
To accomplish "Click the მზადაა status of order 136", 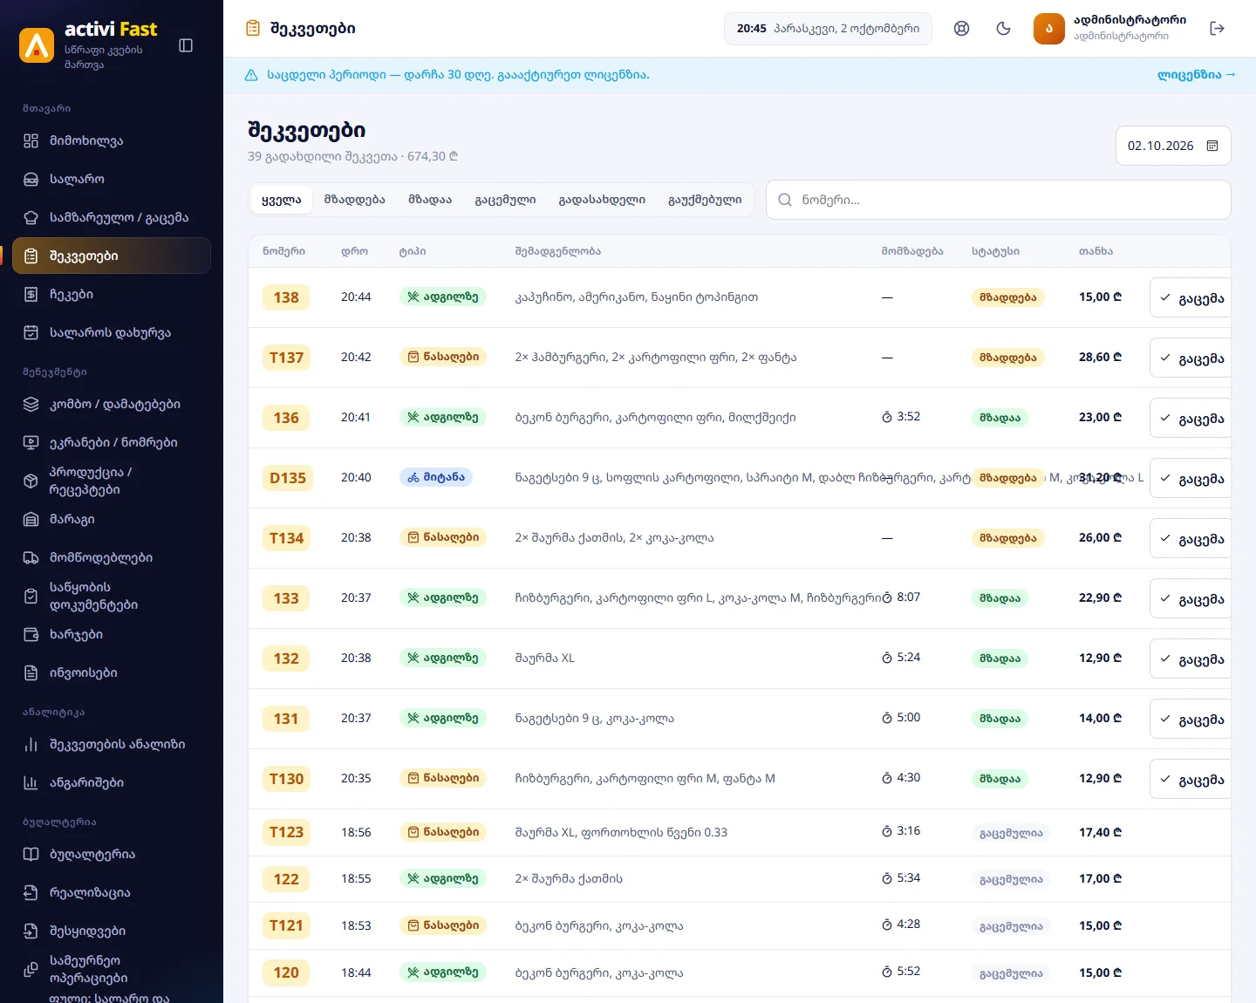I will point(1000,418).
